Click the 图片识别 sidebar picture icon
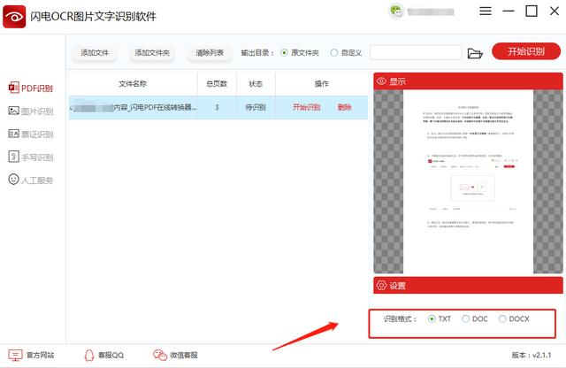566x368 pixels. 13,111
